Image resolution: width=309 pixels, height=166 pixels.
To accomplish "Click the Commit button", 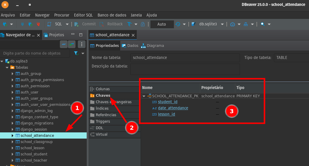I will point(85,24).
